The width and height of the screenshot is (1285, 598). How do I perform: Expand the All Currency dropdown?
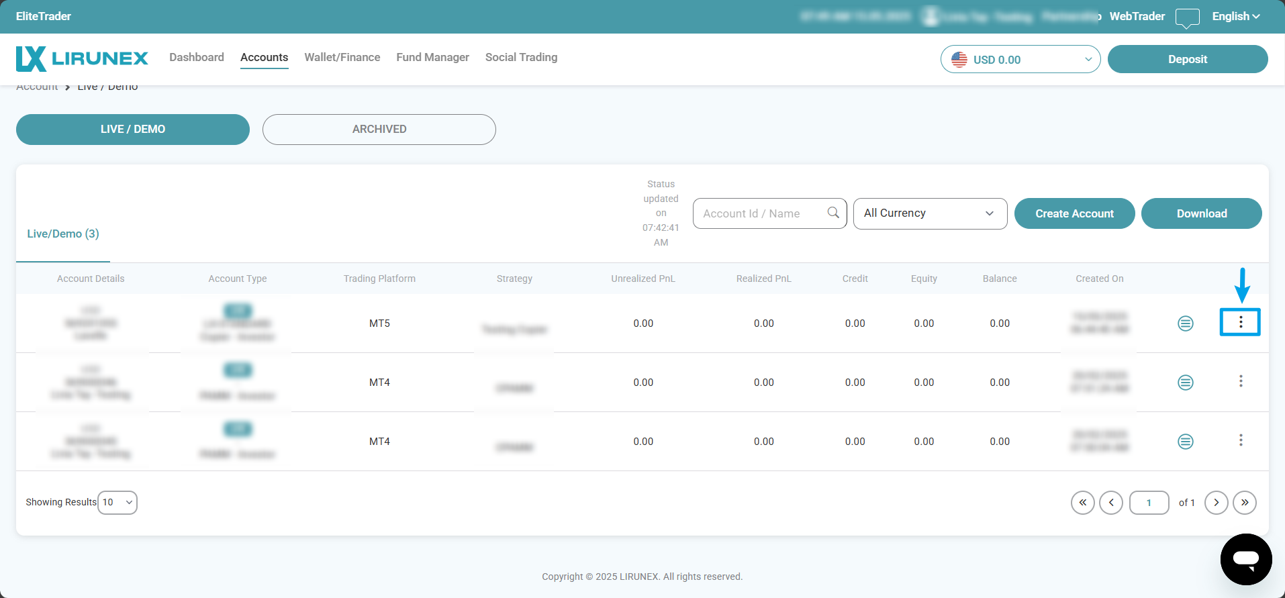pos(929,213)
